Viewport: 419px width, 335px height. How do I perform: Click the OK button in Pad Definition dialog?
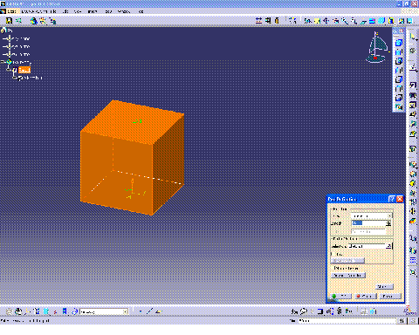(x=340, y=296)
